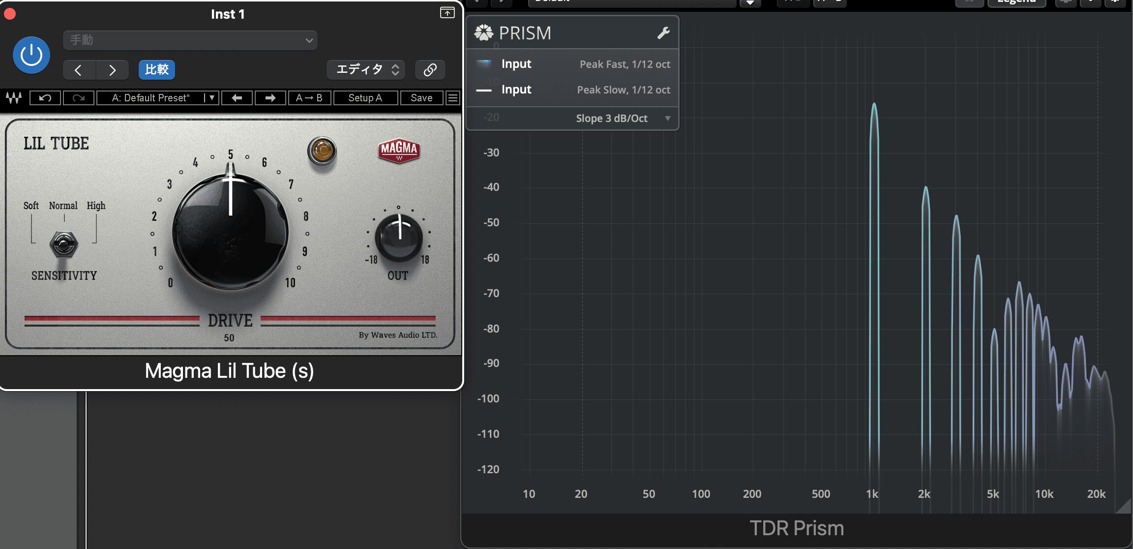Click the Waves logo icon
Viewport: 1133px width, 549px height.
[14, 98]
